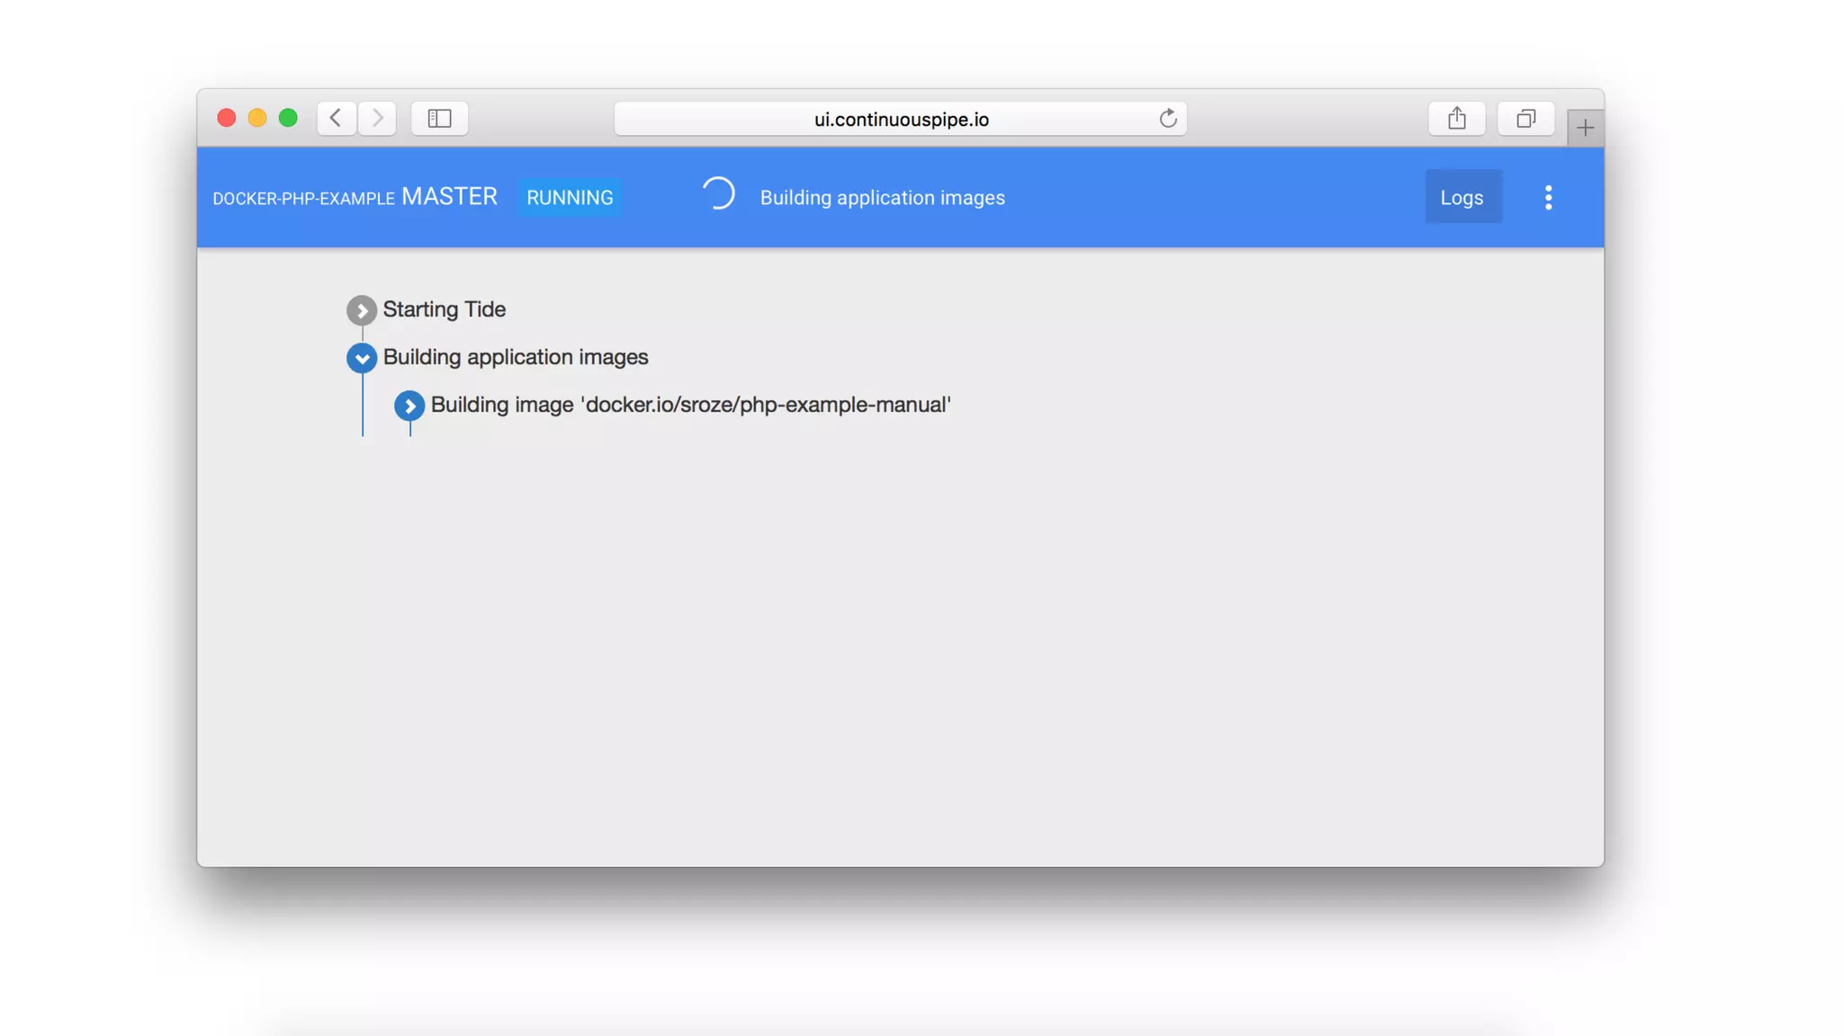
Task: Click the browser back arrow
Action: (336, 118)
